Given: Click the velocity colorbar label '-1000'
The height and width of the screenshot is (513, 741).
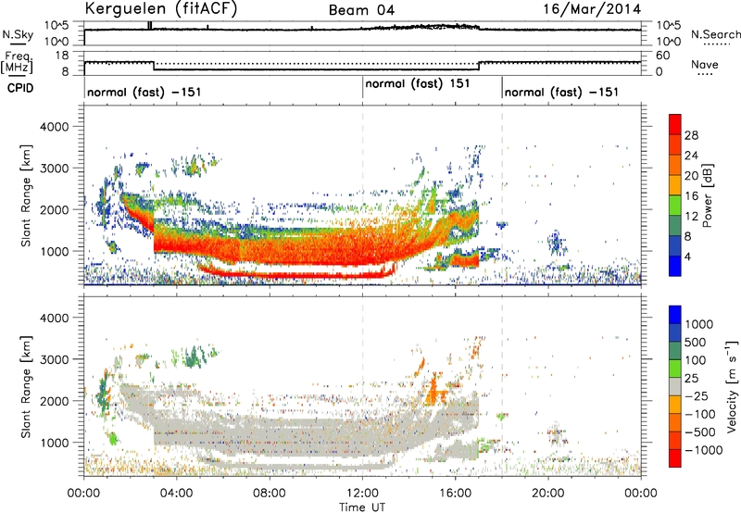Looking at the screenshot, I should click(x=704, y=450).
